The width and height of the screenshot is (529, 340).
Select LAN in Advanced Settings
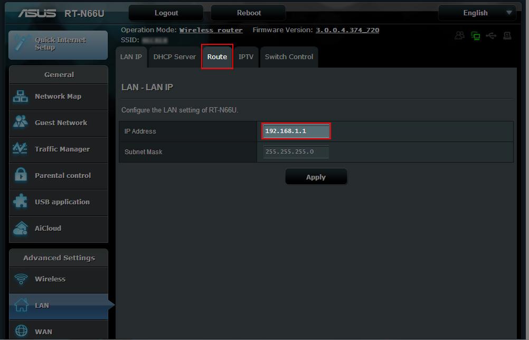coord(59,306)
